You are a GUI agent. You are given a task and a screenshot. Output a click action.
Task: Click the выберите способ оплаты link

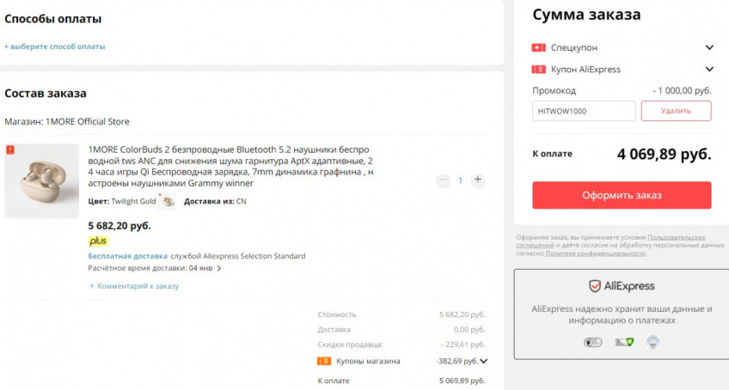pos(55,46)
